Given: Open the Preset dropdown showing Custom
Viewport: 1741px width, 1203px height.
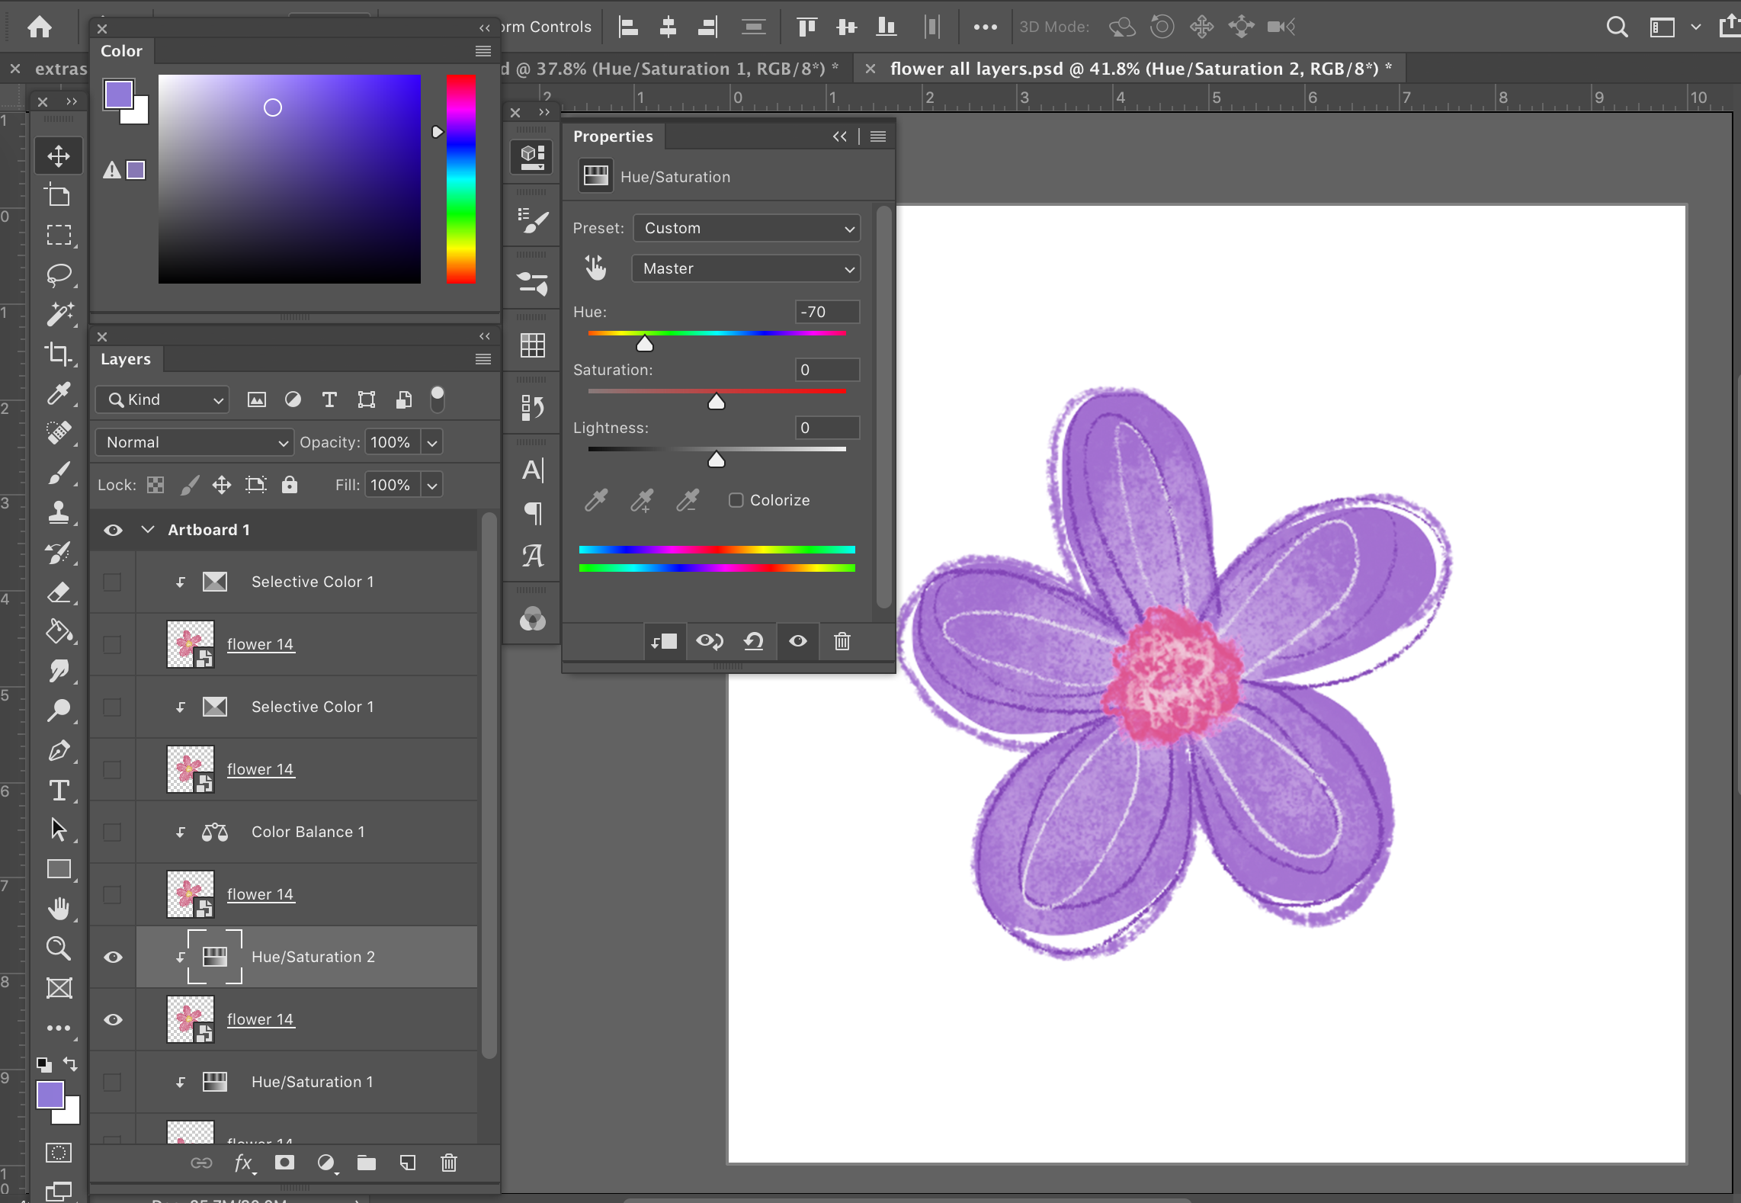Looking at the screenshot, I should [x=746, y=228].
